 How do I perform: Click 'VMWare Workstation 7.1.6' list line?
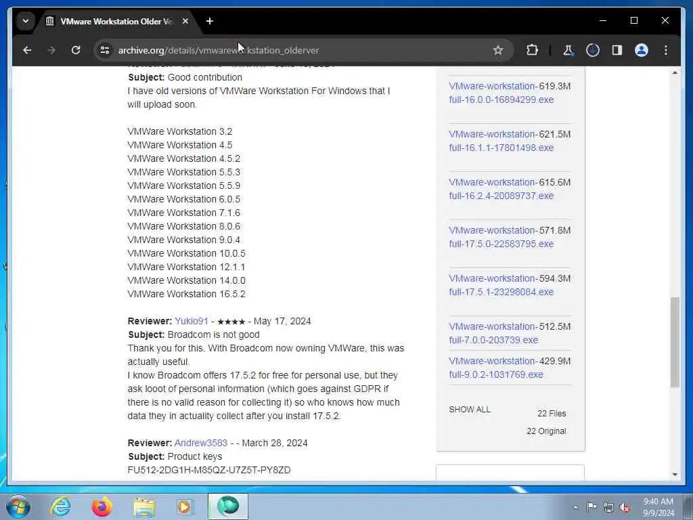pos(184,213)
